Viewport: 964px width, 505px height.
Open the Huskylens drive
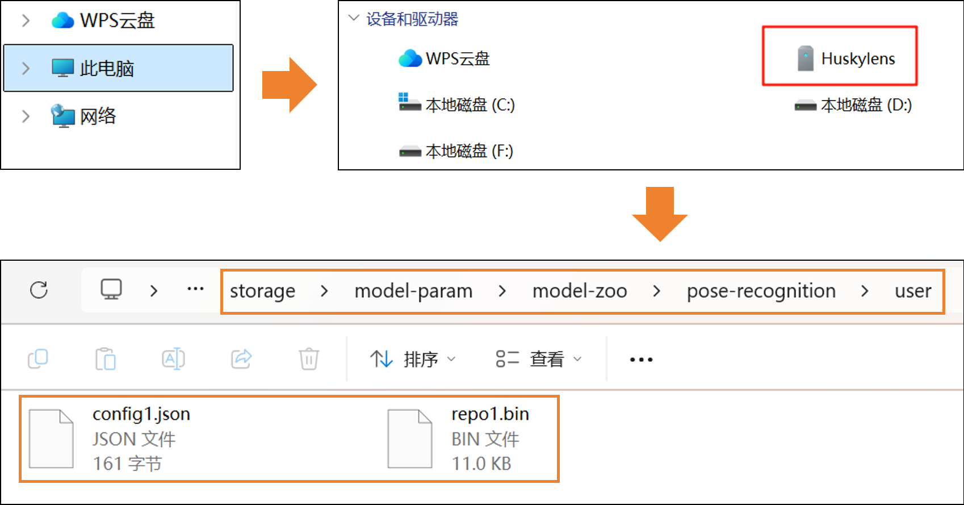coord(846,59)
